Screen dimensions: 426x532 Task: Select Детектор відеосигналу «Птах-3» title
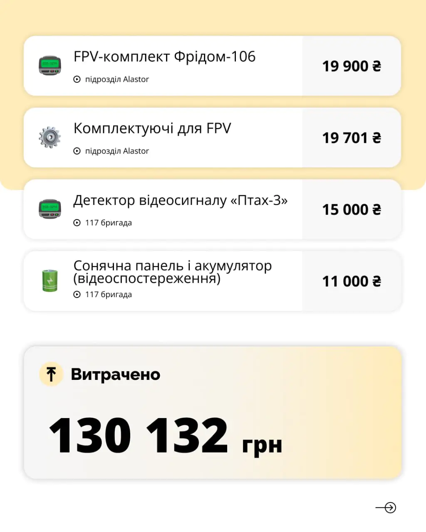click(x=181, y=201)
